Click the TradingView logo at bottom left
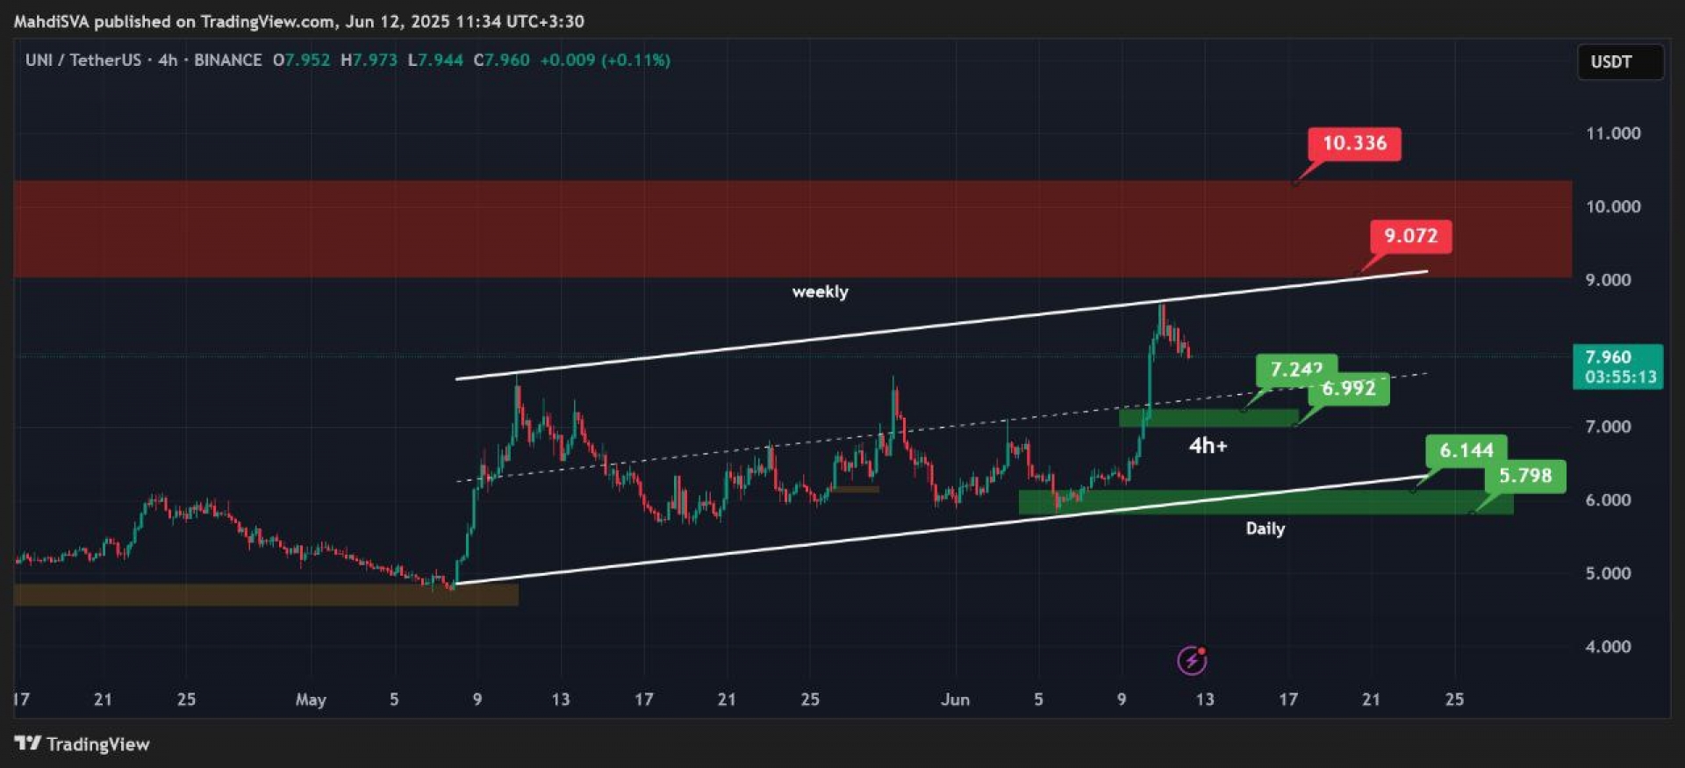Viewport: 1685px width, 768px height. (82, 744)
